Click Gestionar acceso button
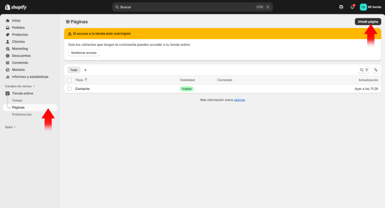 84,53
